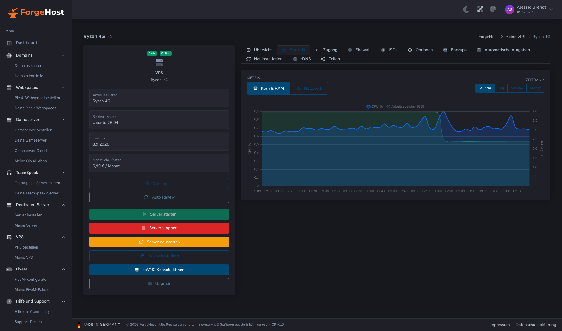Toggle CPU % series in chart legend
This screenshot has height=331, width=562.
coord(374,106)
